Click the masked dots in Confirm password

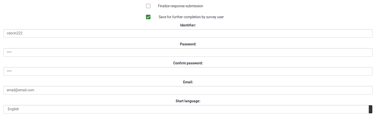(x=9, y=71)
